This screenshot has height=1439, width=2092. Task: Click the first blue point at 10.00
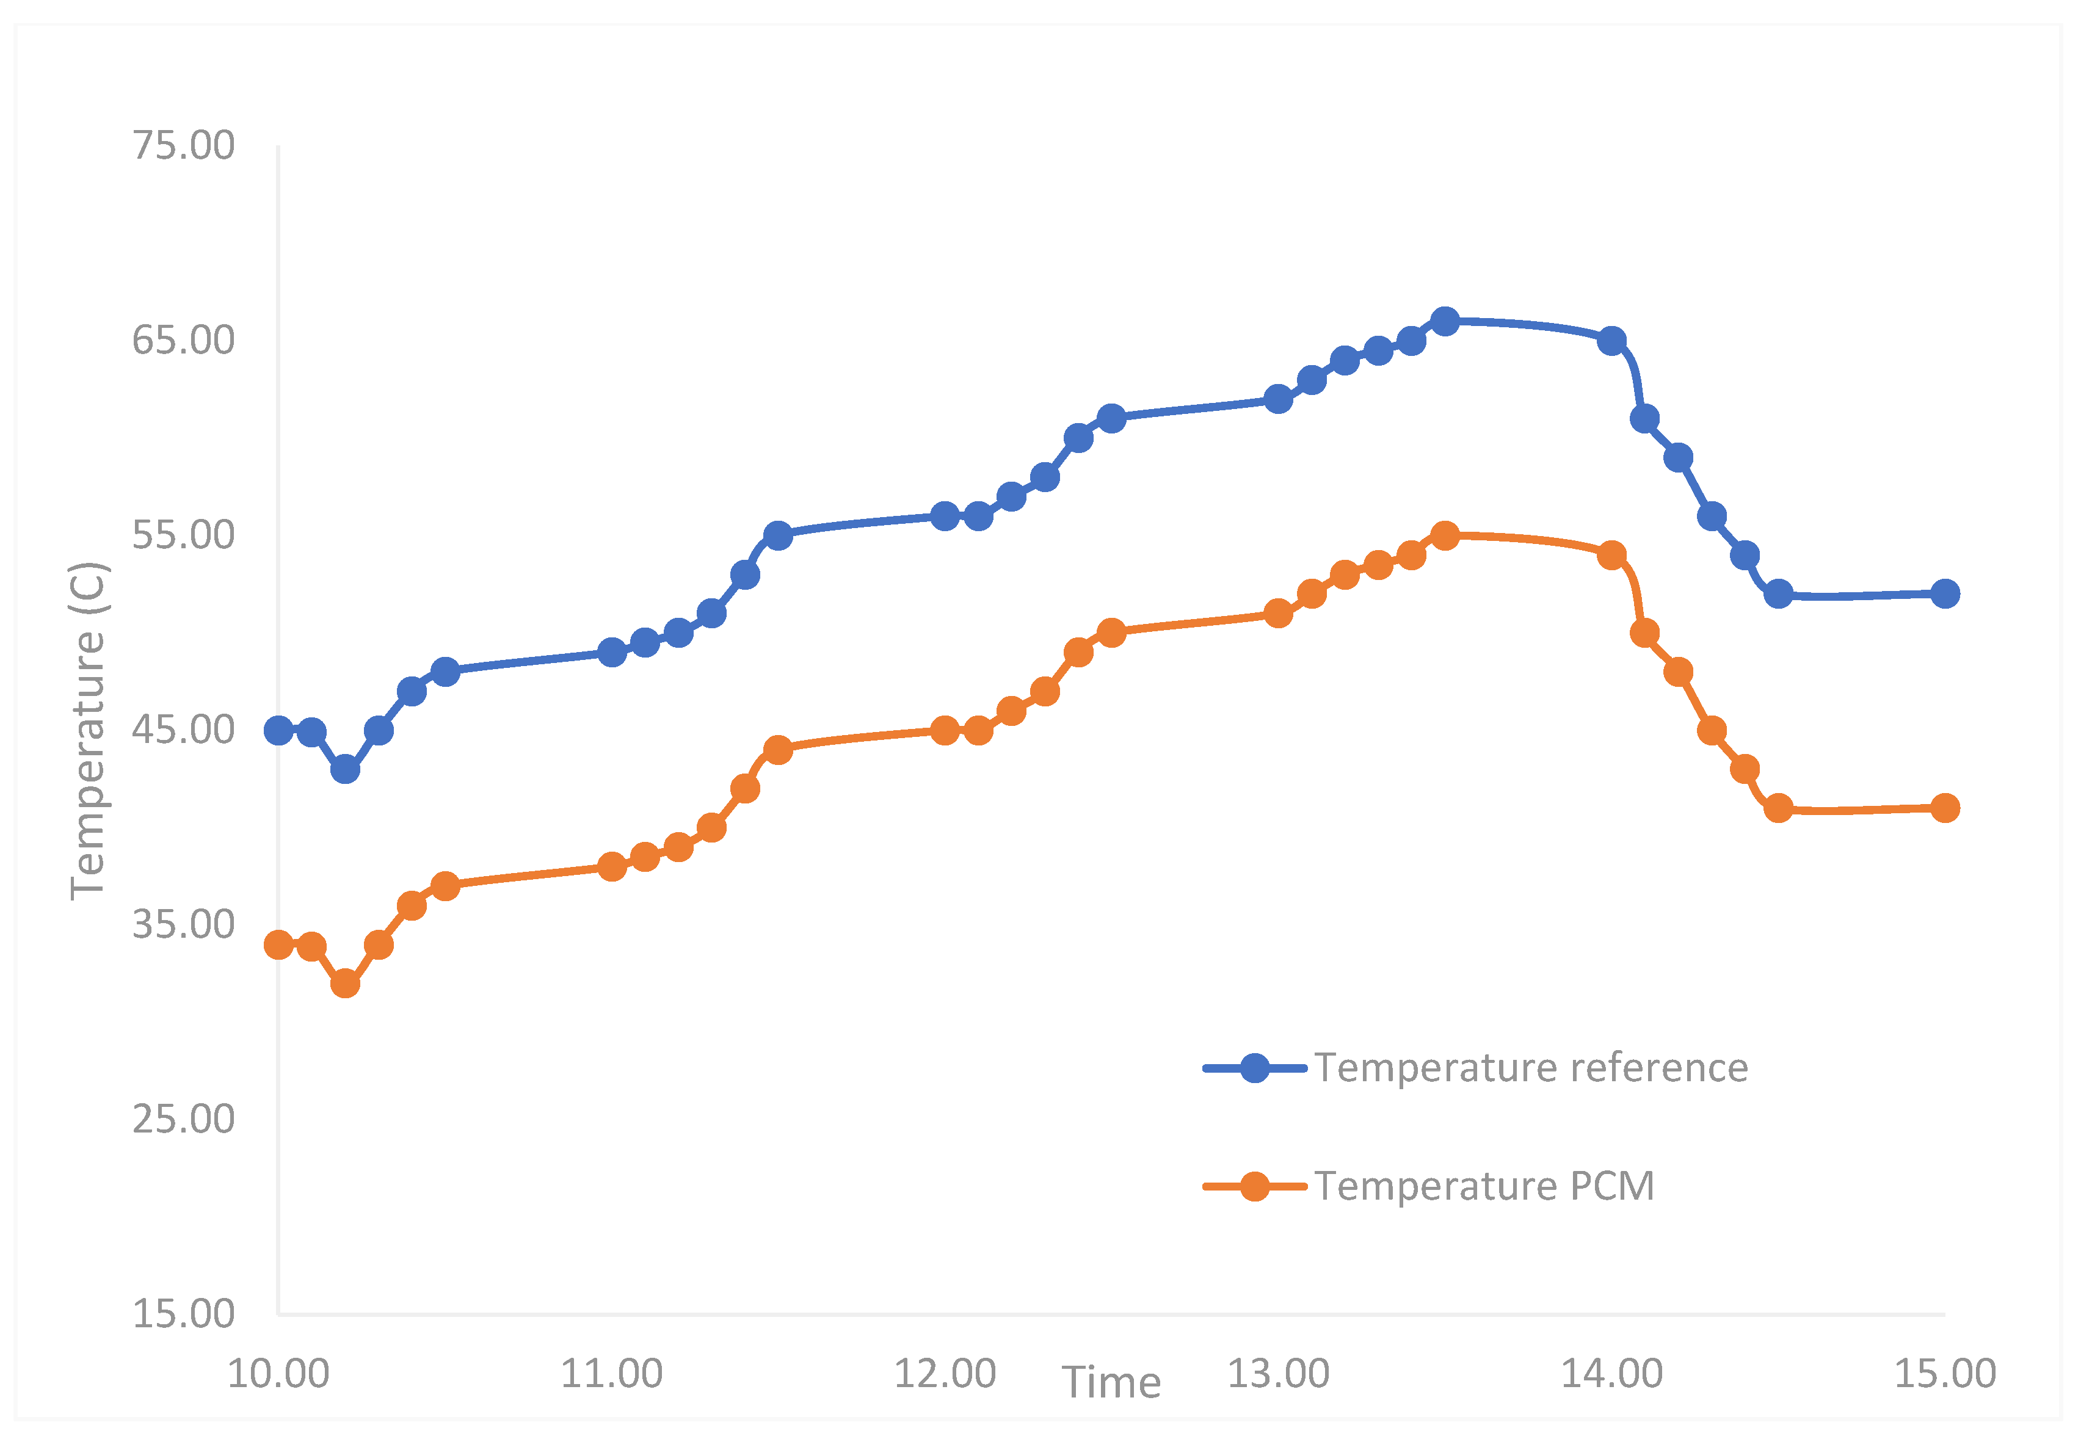[x=278, y=730]
